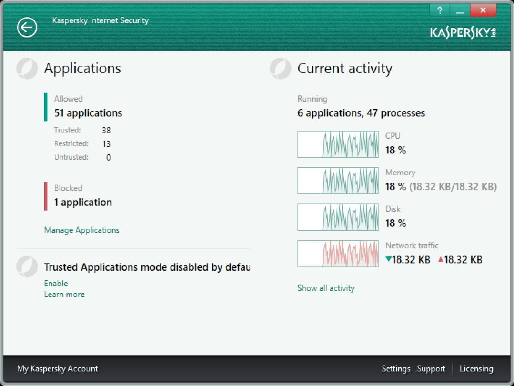Viewport: 514px width, 386px height.
Task: Click the Memory usage graph
Action: (x=338, y=181)
